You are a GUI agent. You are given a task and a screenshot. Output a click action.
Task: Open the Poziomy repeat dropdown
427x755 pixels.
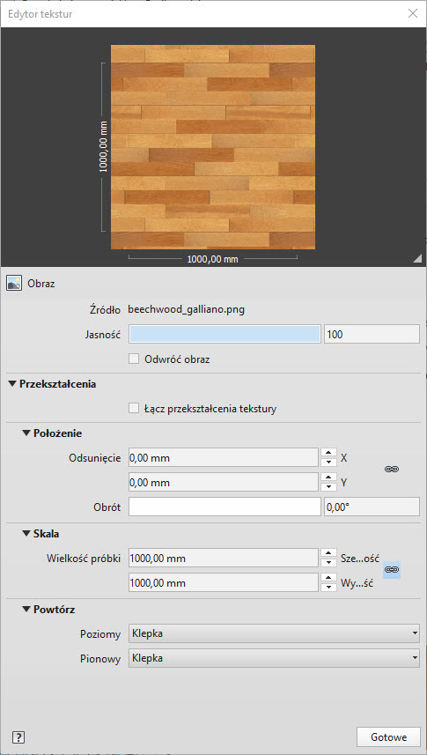(x=274, y=633)
